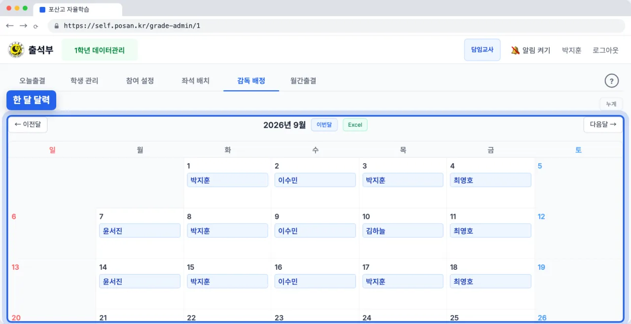Open the help question mark icon
The height and width of the screenshot is (324, 631).
point(611,81)
